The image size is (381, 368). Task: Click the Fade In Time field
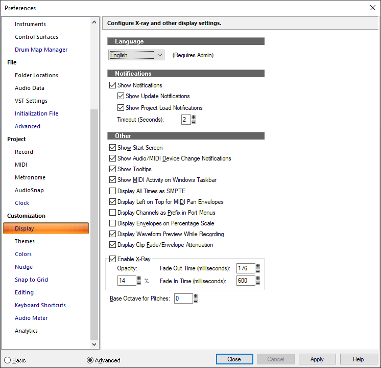coord(246,281)
